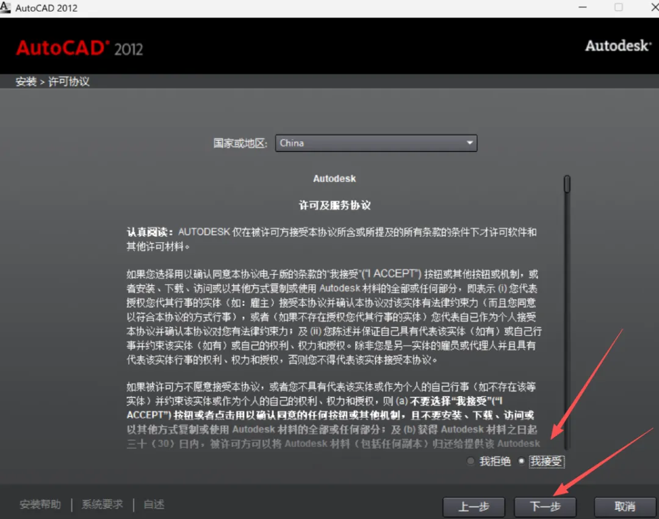Screen dimensions: 659x519
Task: Click the 认真阅读 bold text
Action: point(149,232)
